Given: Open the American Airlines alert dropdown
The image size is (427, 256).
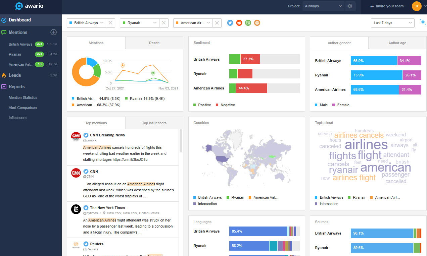Looking at the screenshot, I should (193, 23).
